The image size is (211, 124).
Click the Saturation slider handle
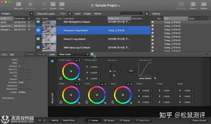pos(110,71)
